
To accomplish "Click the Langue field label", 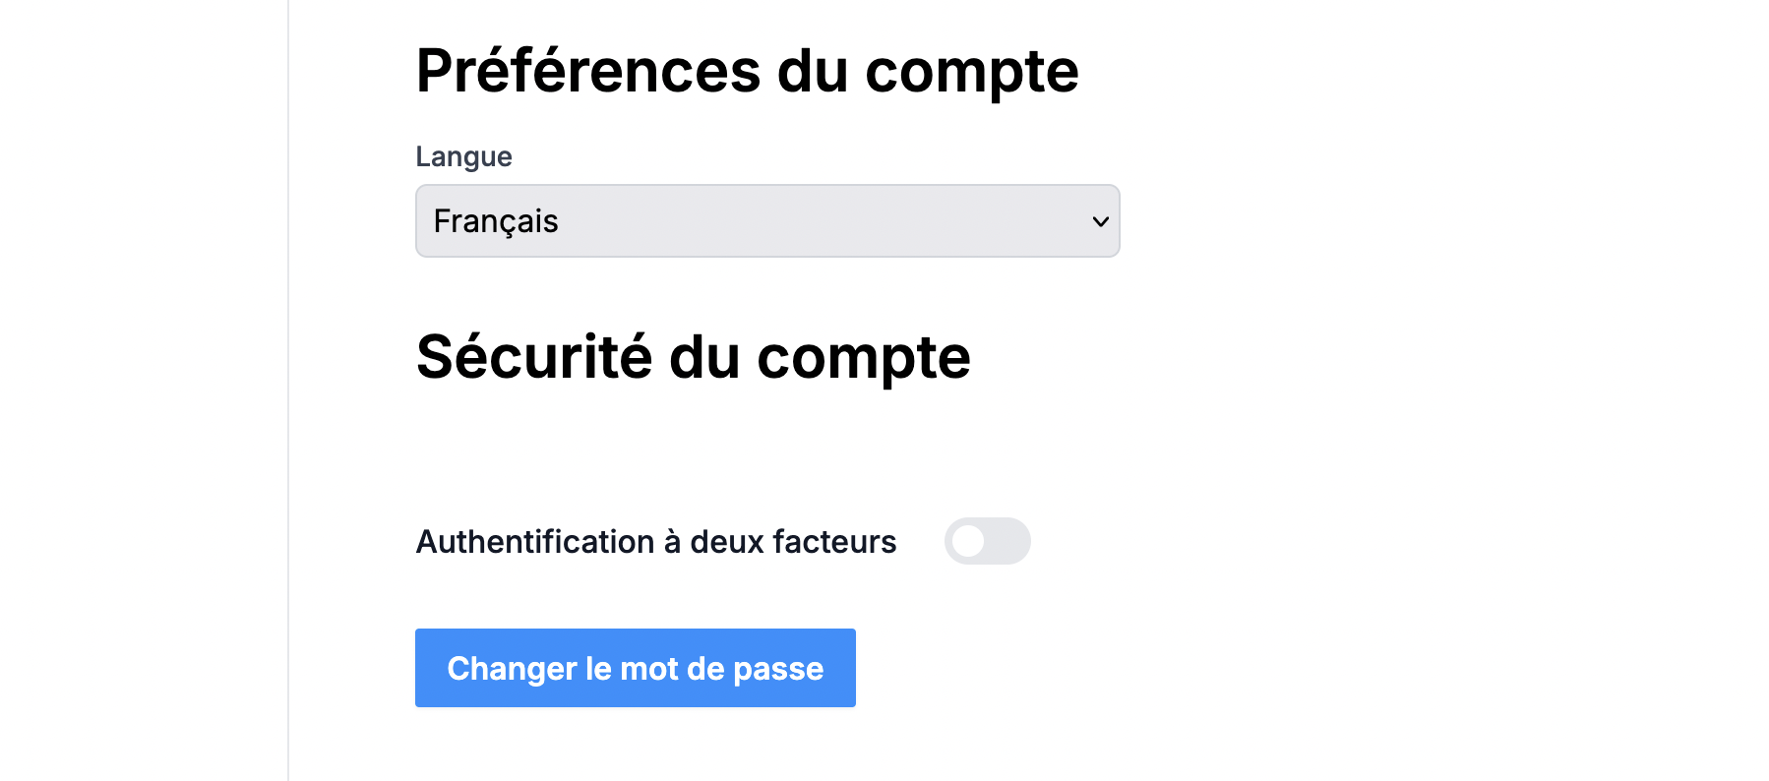I will (463, 156).
